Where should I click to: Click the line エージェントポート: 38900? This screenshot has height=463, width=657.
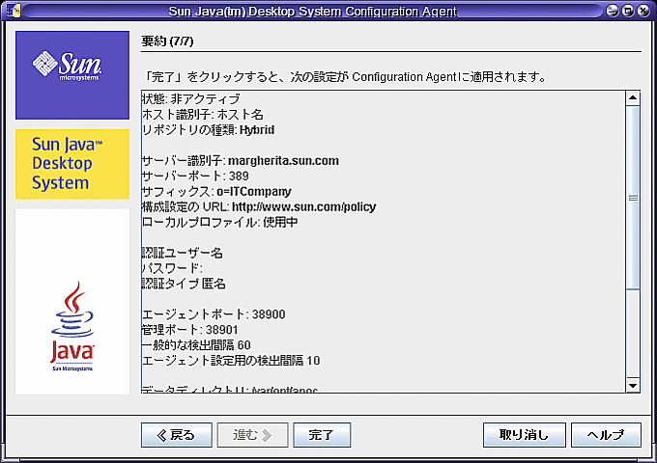214,314
